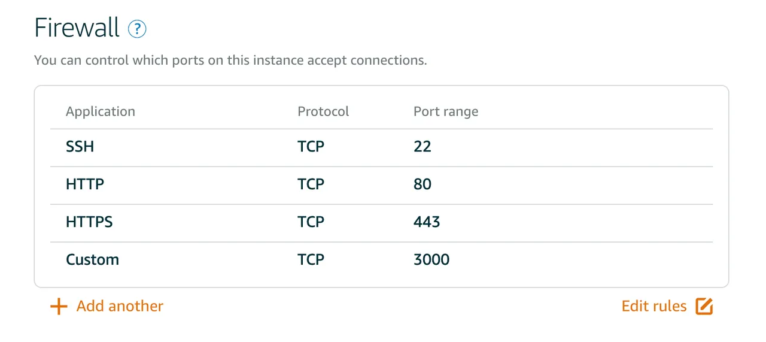Click the pencil edit icon beside Edit rules
This screenshot has height=342, width=766.
[704, 306]
